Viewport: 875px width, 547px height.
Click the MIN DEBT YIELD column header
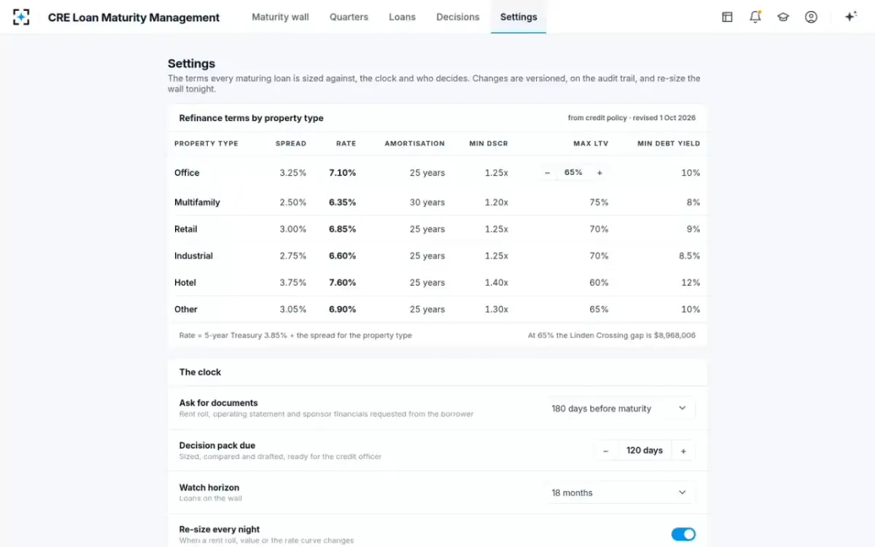[x=669, y=144]
